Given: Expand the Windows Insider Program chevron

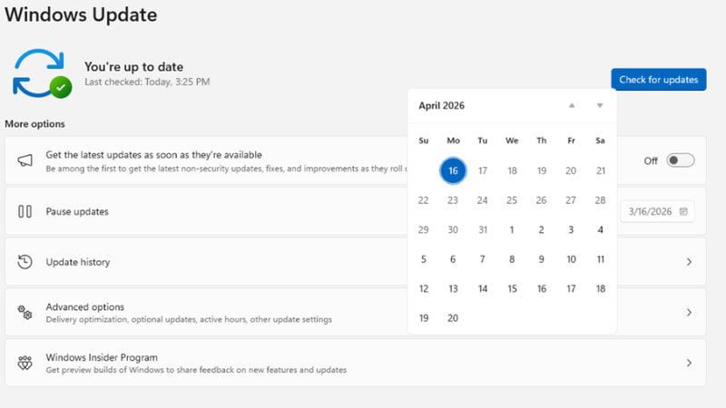Looking at the screenshot, I should pos(689,363).
